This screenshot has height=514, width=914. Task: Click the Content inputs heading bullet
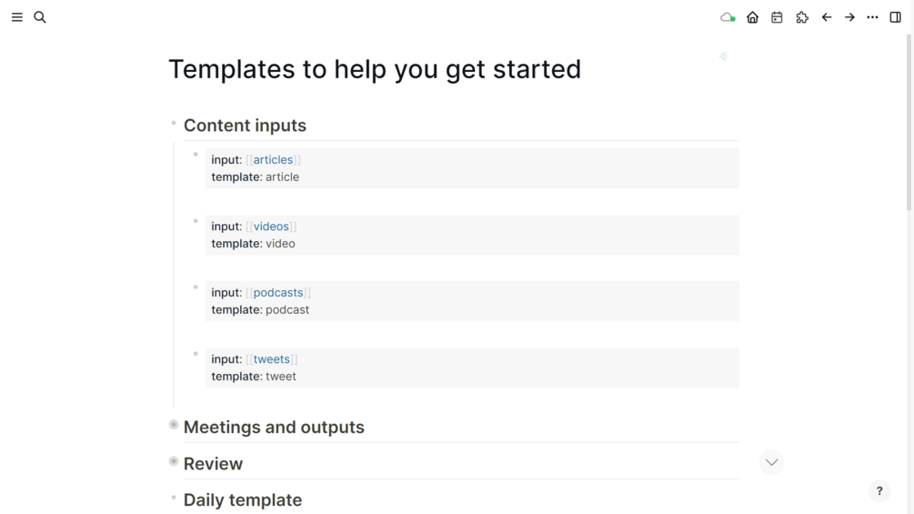(174, 123)
